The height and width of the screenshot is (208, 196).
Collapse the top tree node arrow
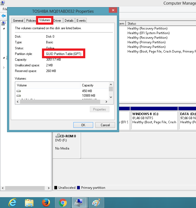pyautogui.click(x=4, y=28)
